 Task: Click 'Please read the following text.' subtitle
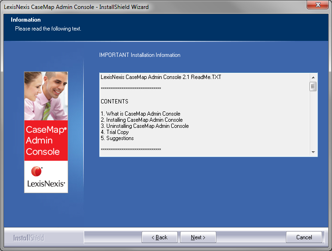click(x=48, y=29)
